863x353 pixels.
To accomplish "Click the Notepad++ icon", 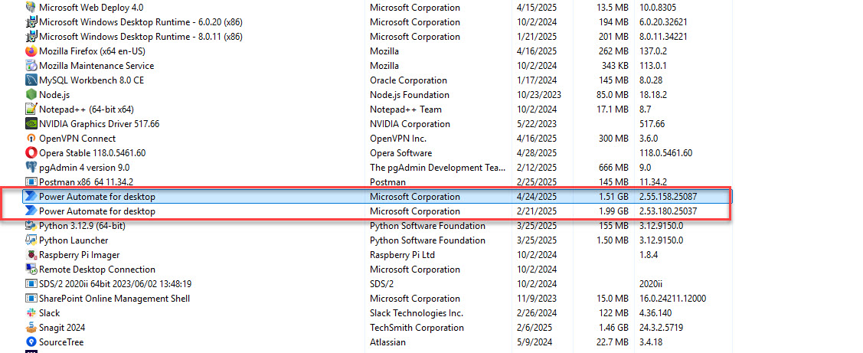I will click(x=31, y=109).
